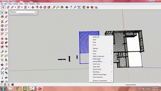Choose the Push/Pull tool in top toolbar
This screenshot has height=91, width=161.
tap(33, 7)
